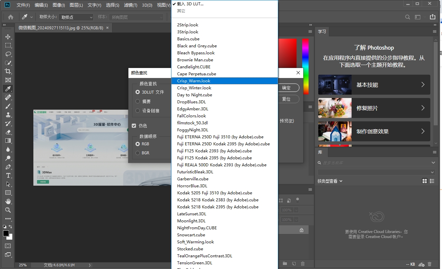442x269 pixels.
Task: Open the Edit Toolbar three-dots menu
Action: 8,219
